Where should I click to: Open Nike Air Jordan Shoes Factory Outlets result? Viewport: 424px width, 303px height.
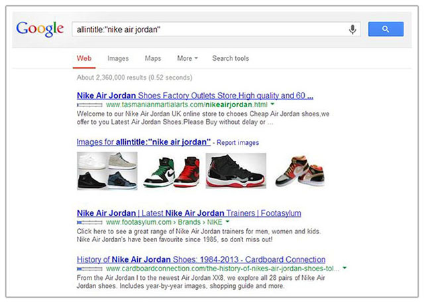pos(195,96)
